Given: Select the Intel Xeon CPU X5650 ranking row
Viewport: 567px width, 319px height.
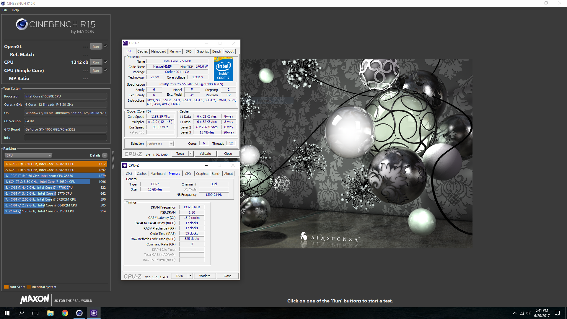Looking at the screenshot, I should (x=56, y=176).
